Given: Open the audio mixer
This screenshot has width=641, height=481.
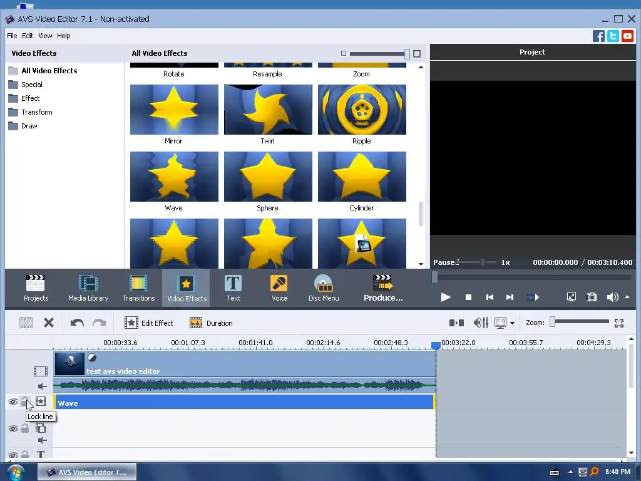Looking at the screenshot, I should (x=481, y=323).
